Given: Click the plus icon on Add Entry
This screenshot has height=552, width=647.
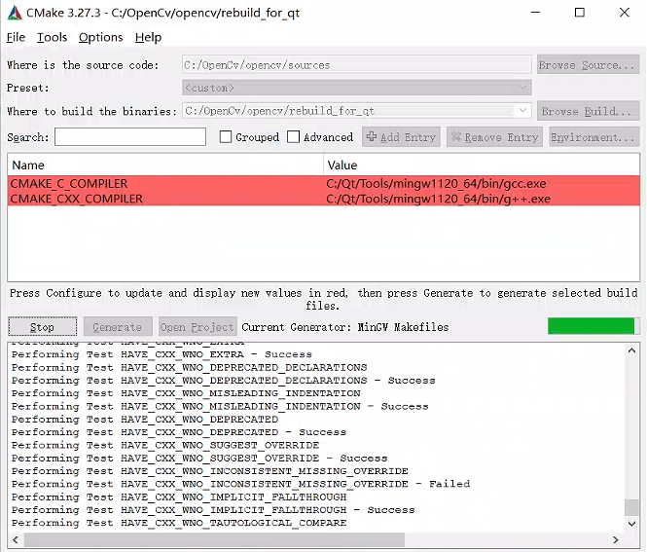Looking at the screenshot, I should tap(372, 136).
